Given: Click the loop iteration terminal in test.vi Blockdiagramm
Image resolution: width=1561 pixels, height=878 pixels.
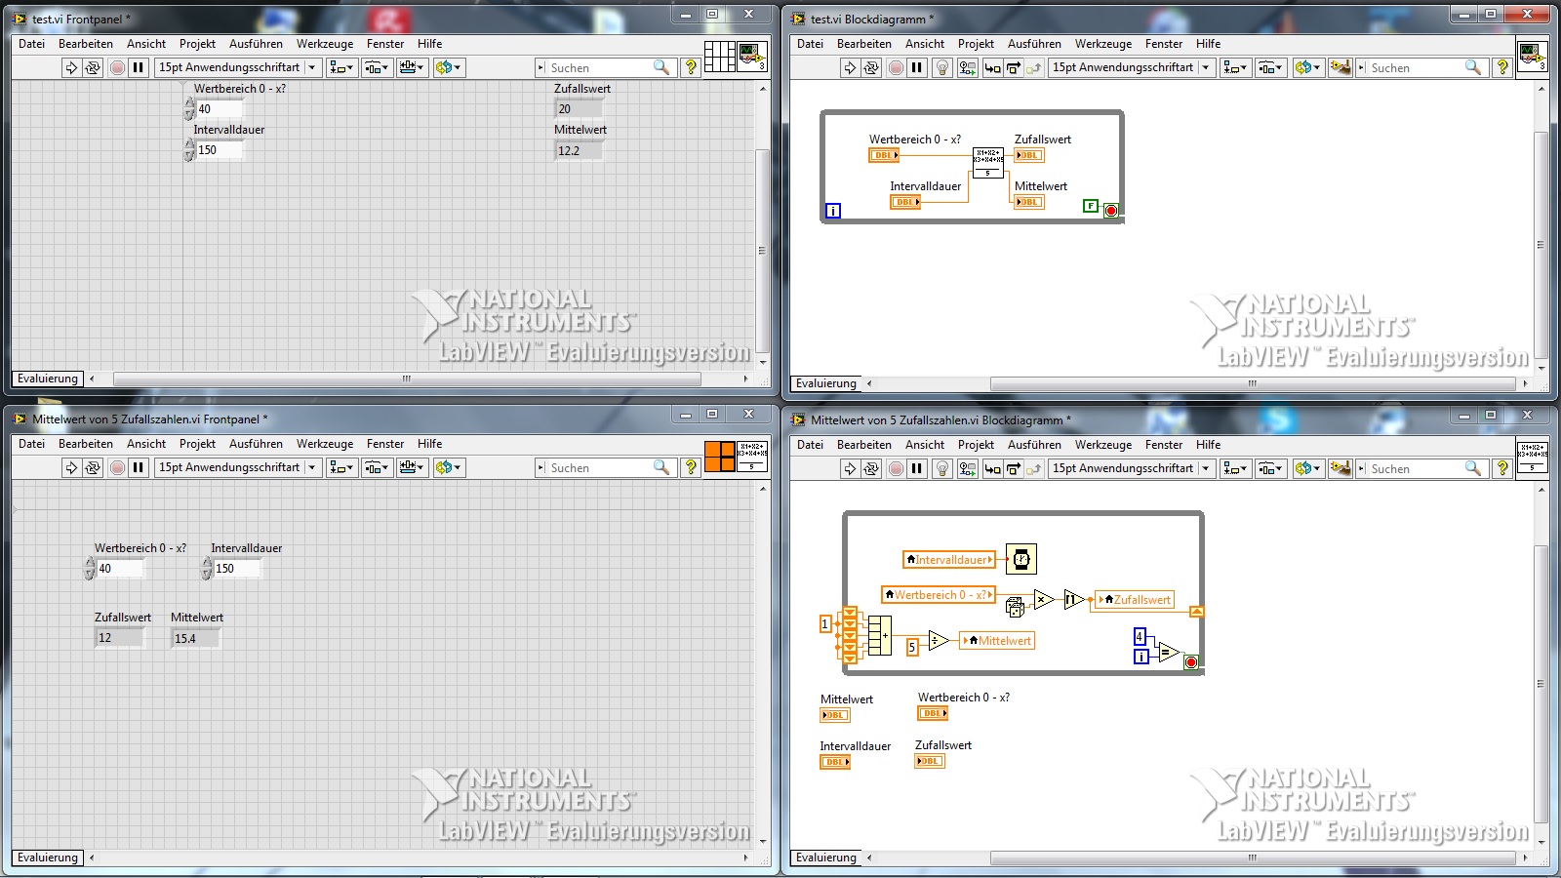Looking at the screenshot, I should (x=832, y=210).
